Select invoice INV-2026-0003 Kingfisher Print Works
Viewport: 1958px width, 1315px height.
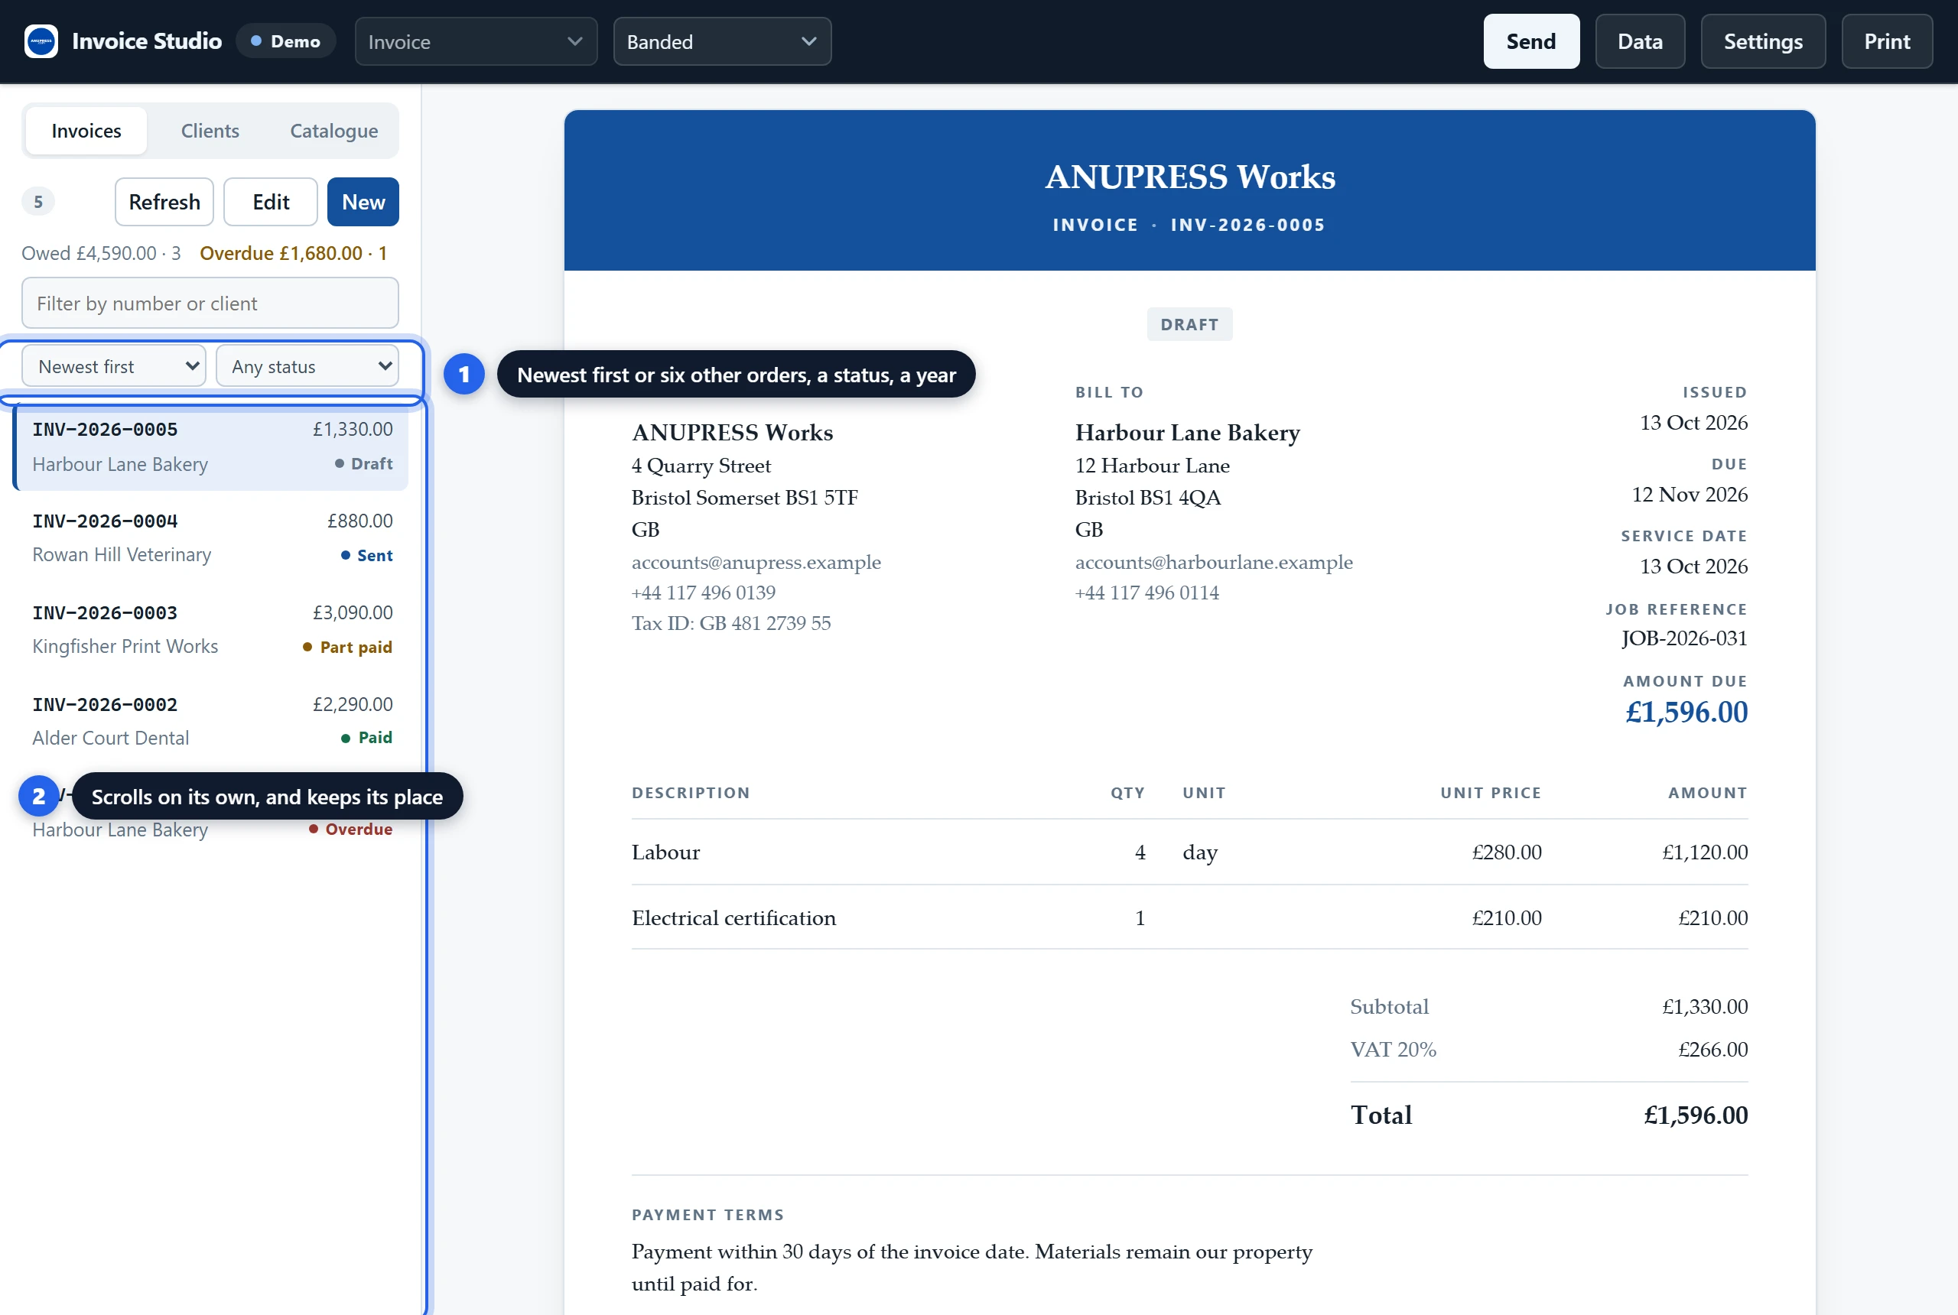pos(210,630)
